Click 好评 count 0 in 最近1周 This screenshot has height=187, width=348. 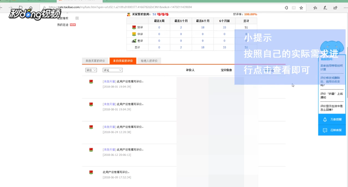coord(159,27)
